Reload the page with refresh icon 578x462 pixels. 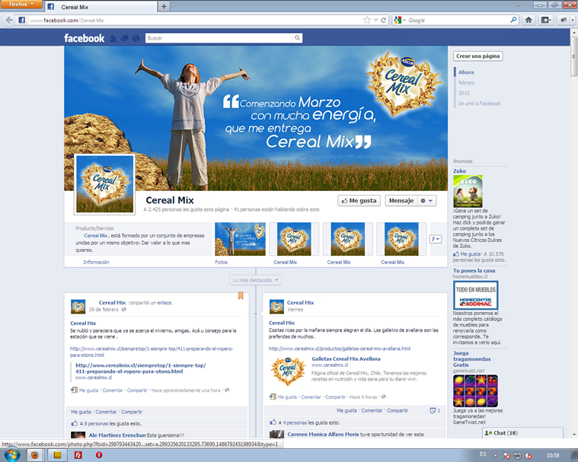(383, 21)
